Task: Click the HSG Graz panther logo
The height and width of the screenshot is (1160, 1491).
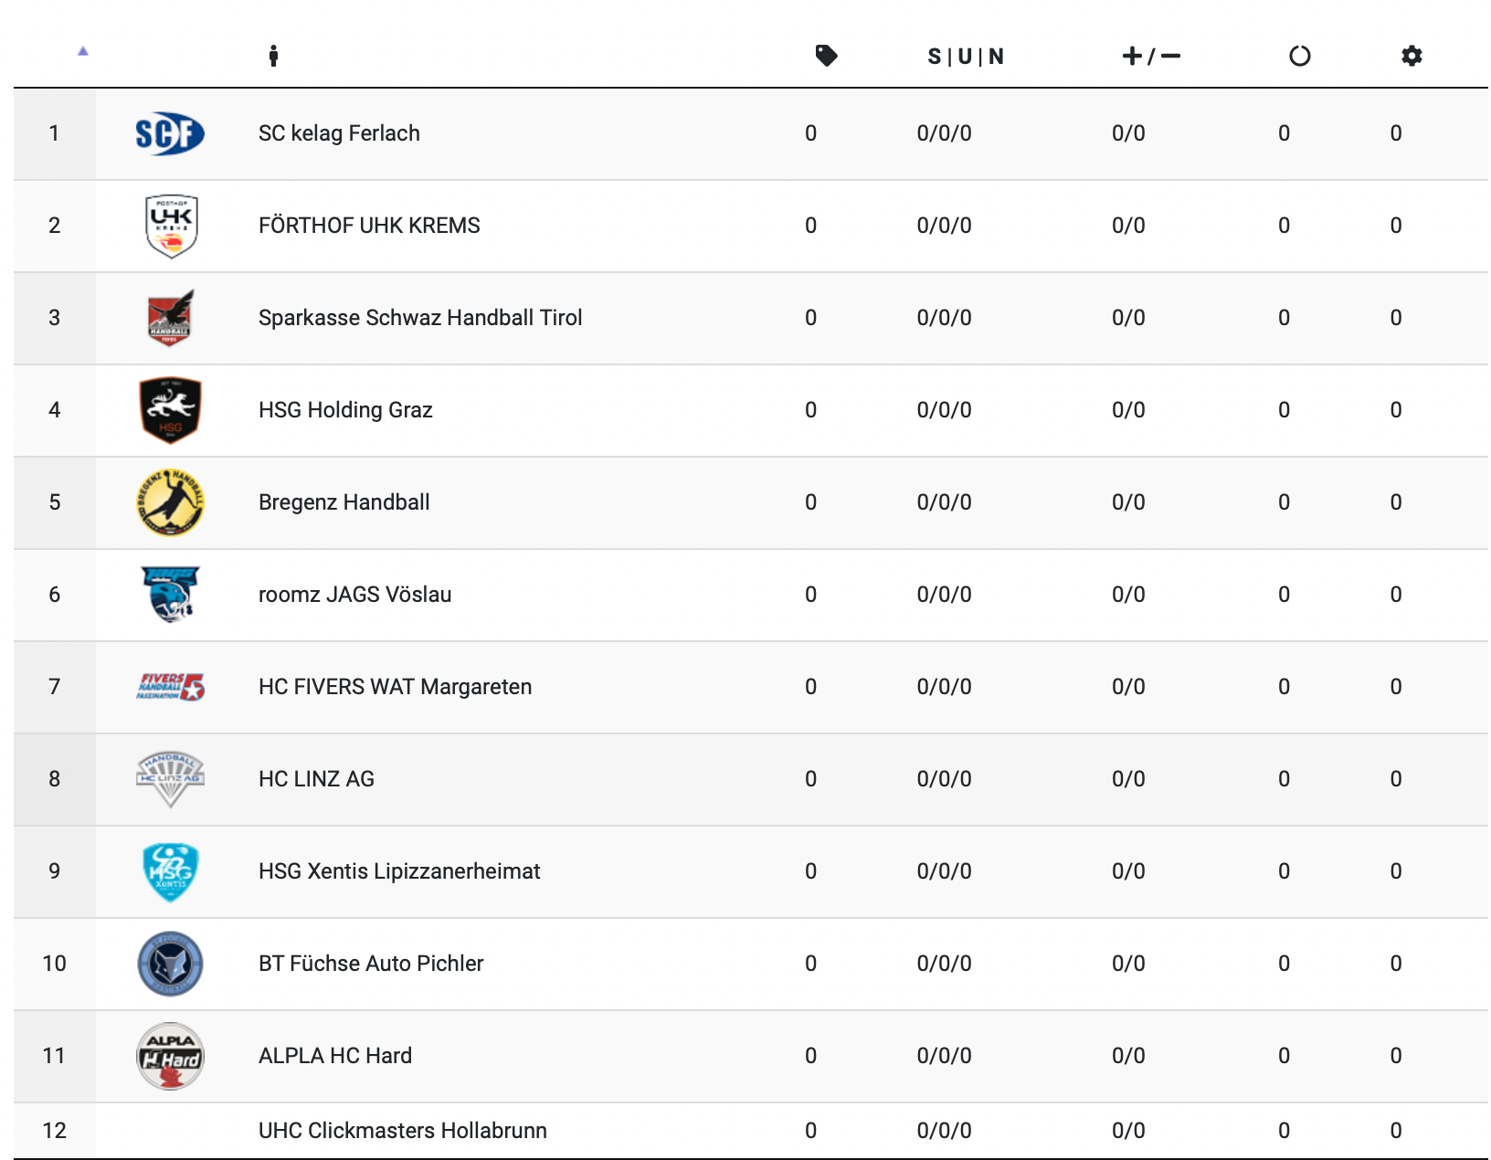Action: click(170, 410)
